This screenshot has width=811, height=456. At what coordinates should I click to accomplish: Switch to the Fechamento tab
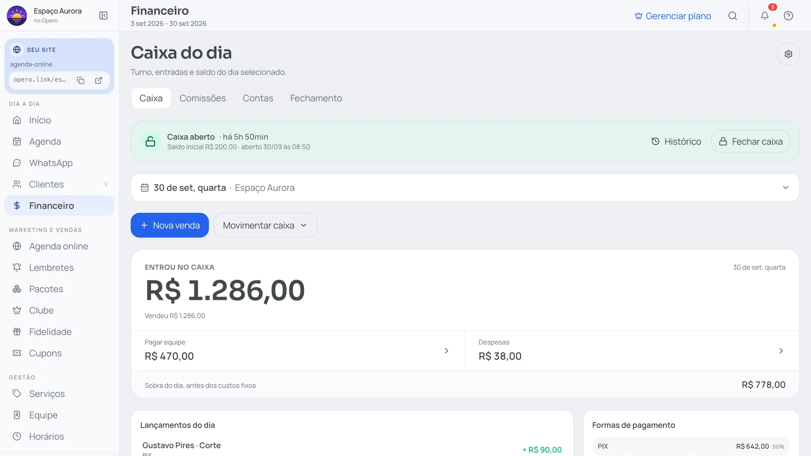316,98
